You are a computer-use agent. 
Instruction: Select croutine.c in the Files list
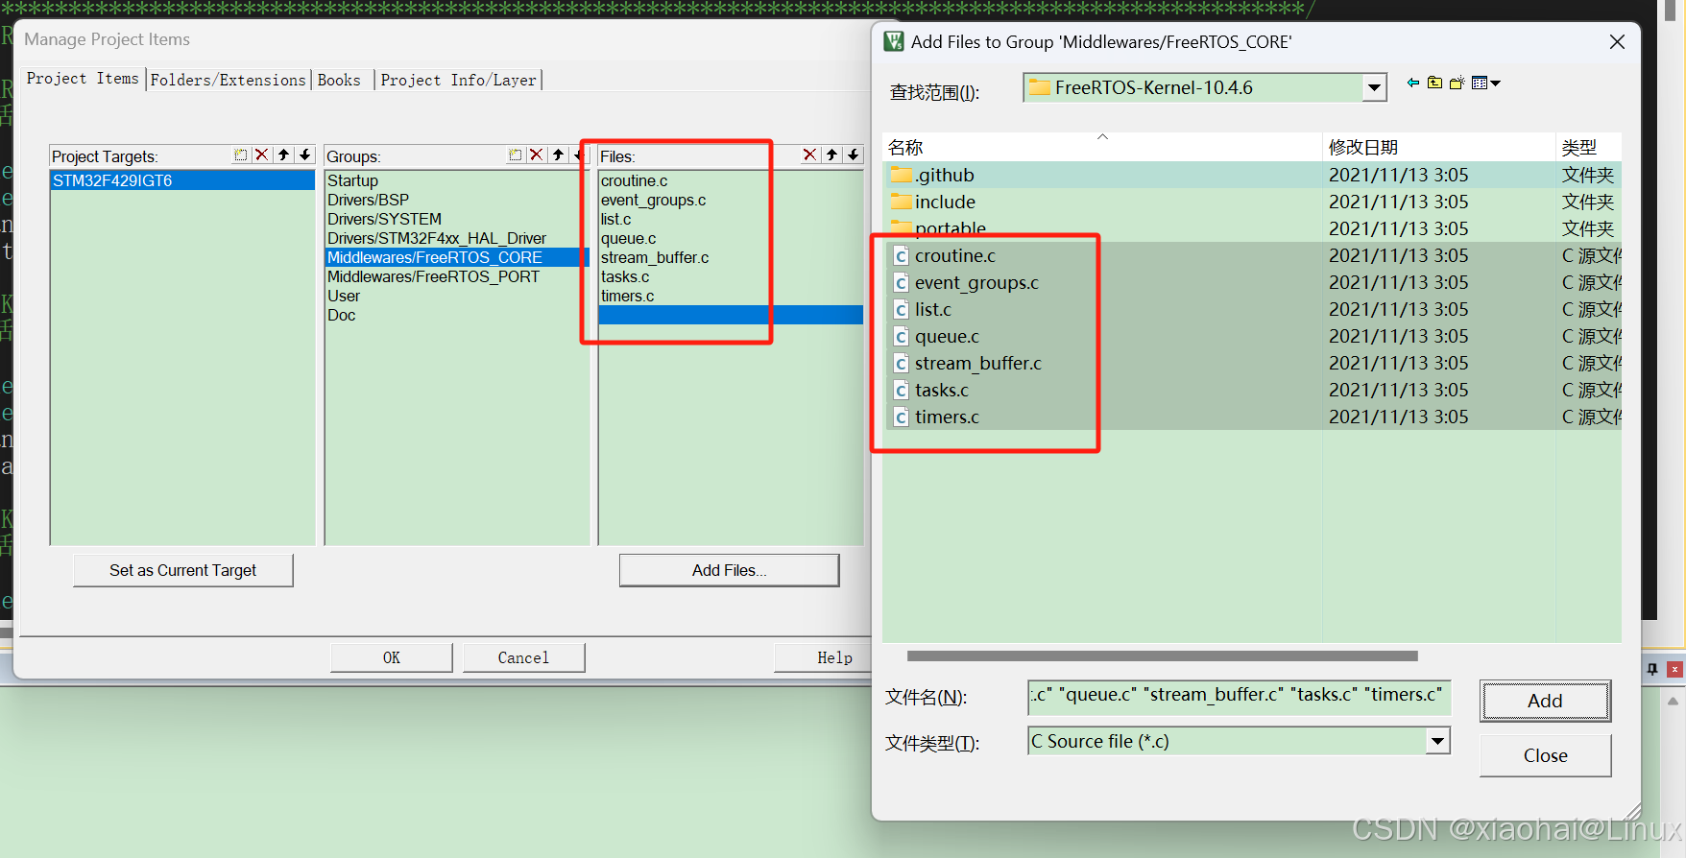(634, 180)
